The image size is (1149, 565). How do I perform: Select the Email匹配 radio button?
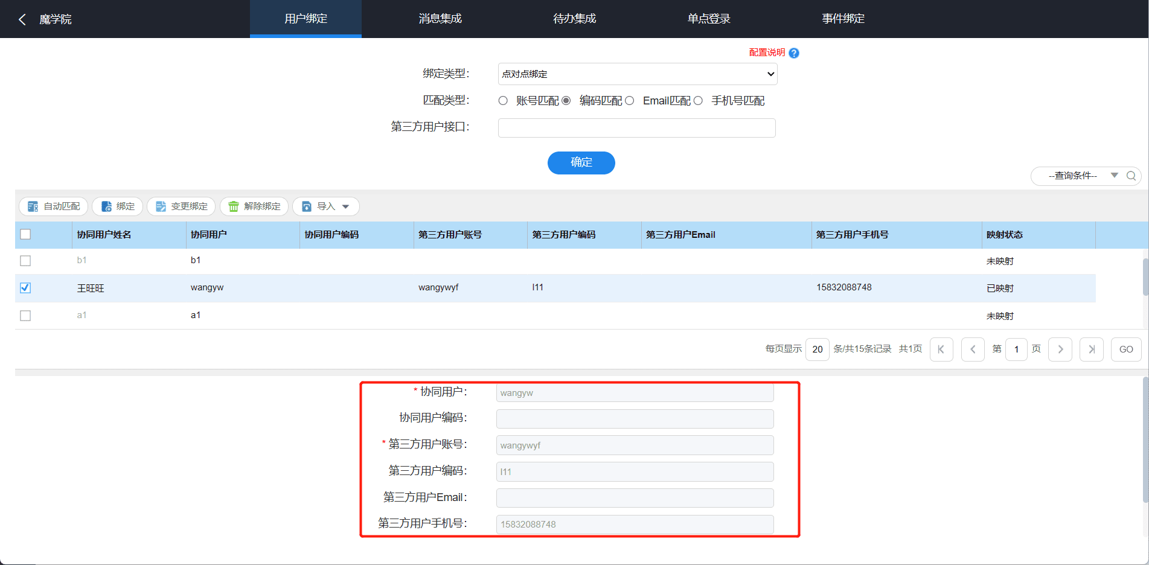629,101
